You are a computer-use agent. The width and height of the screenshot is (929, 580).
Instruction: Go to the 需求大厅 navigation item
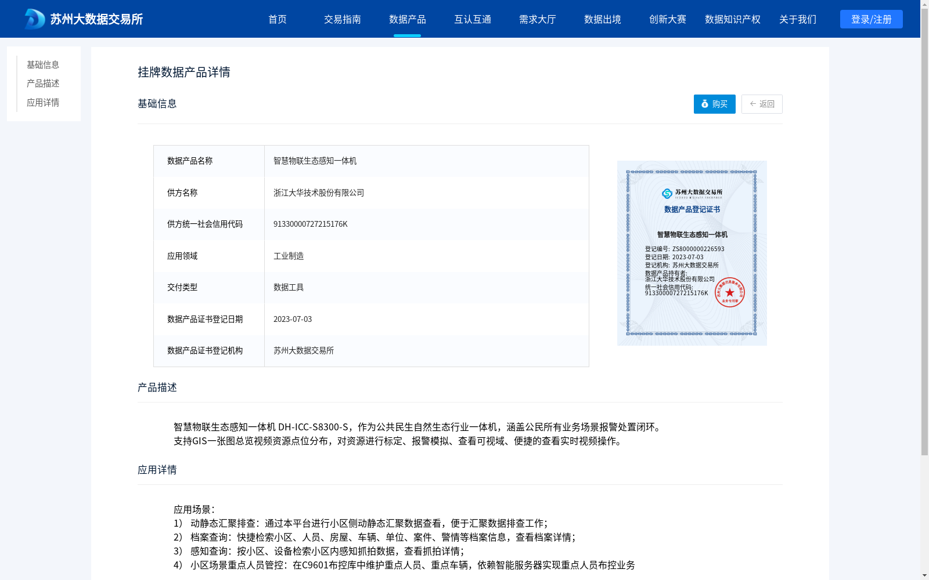click(538, 19)
